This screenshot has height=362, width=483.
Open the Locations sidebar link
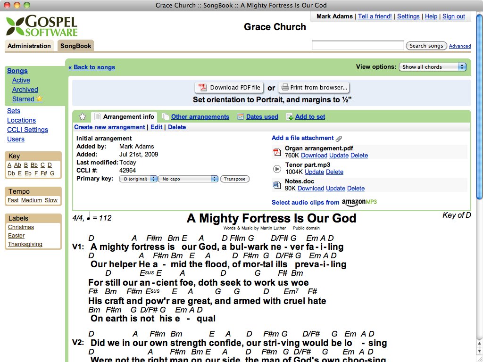point(21,120)
